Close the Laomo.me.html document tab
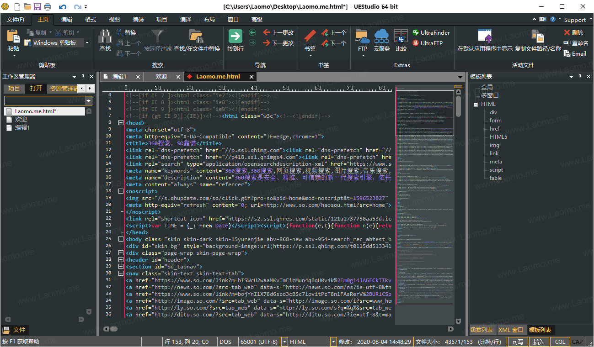 point(252,77)
